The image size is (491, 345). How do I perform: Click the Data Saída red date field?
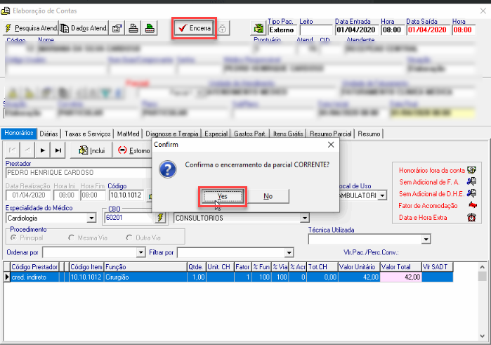428,30
